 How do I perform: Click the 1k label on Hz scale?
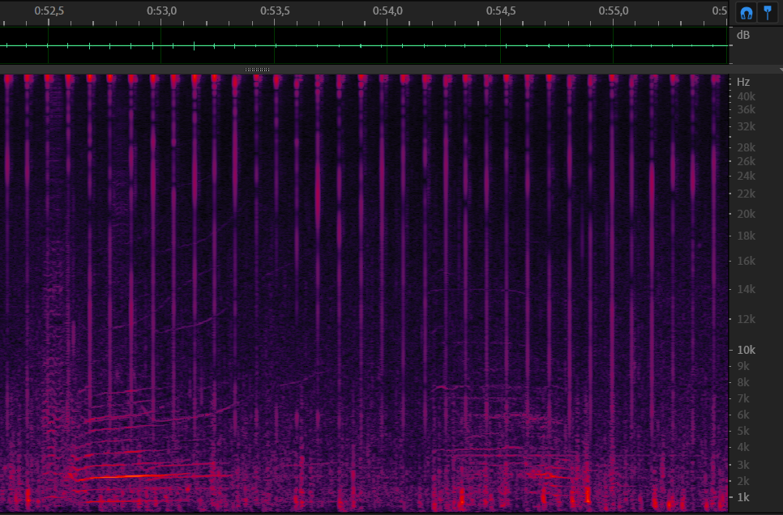pyautogui.click(x=742, y=496)
